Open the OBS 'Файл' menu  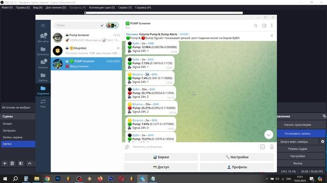pyautogui.click(x=7, y=8)
